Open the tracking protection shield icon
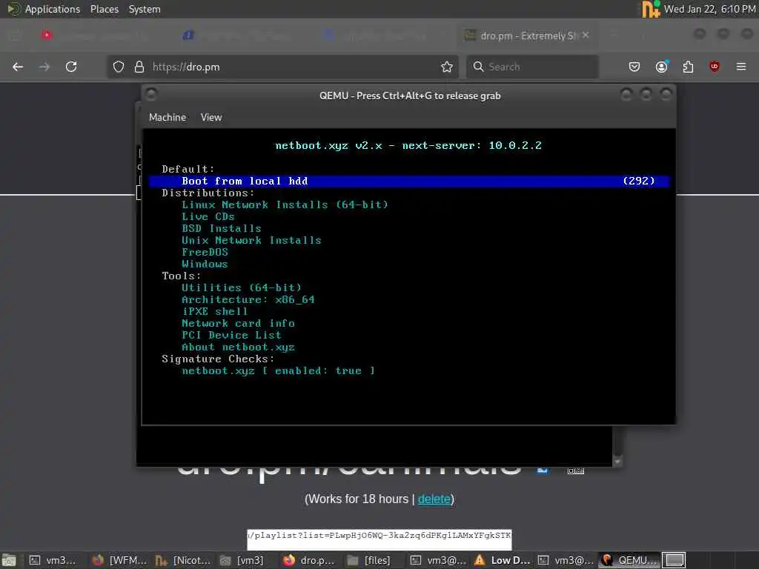 tap(119, 67)
